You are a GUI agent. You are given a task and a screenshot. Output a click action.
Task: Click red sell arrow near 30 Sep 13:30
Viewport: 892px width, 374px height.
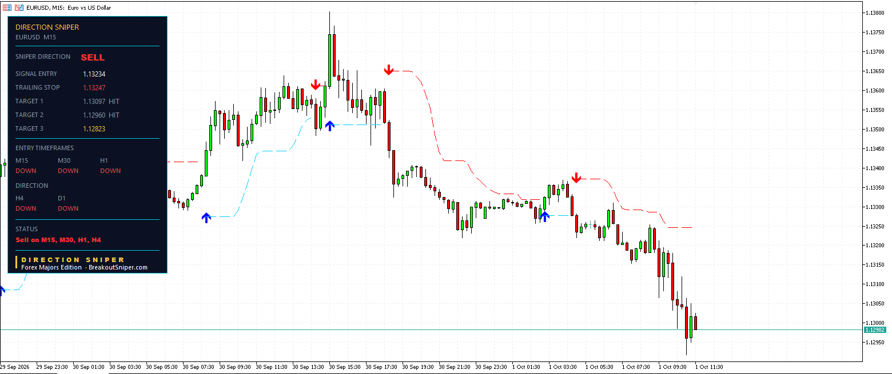[x=316, y=85]
